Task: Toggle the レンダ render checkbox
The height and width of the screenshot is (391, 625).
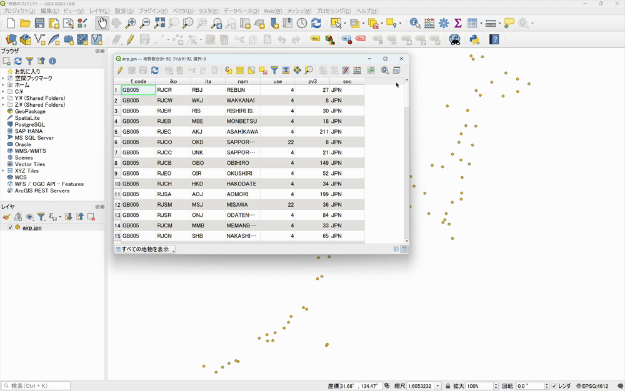Action: coord(554,386)
